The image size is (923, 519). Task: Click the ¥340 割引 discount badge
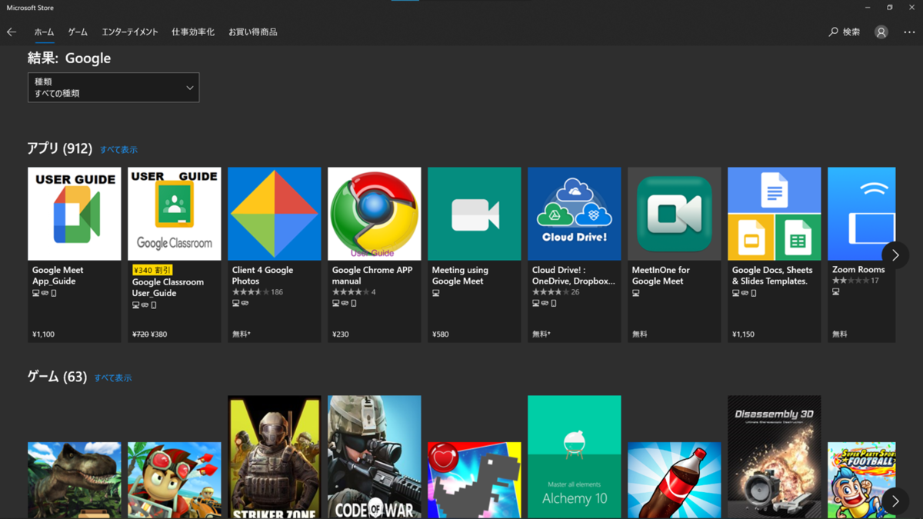(152, 271)
